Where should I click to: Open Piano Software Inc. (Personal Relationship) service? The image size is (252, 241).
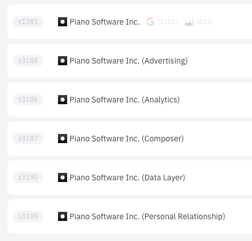[x=148, y=216]
